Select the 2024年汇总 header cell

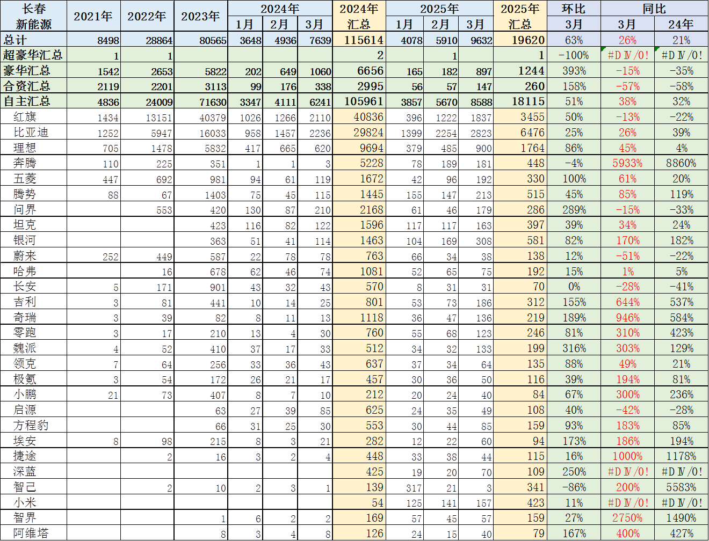(359, 16)
